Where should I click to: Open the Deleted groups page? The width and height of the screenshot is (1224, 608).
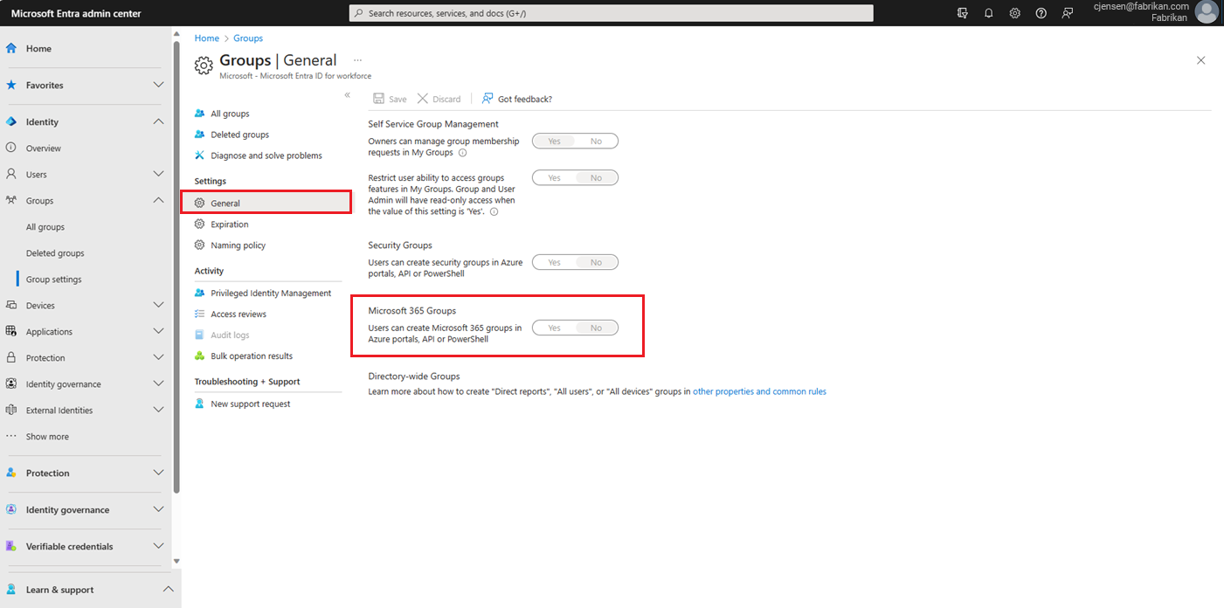coord(238,134)
